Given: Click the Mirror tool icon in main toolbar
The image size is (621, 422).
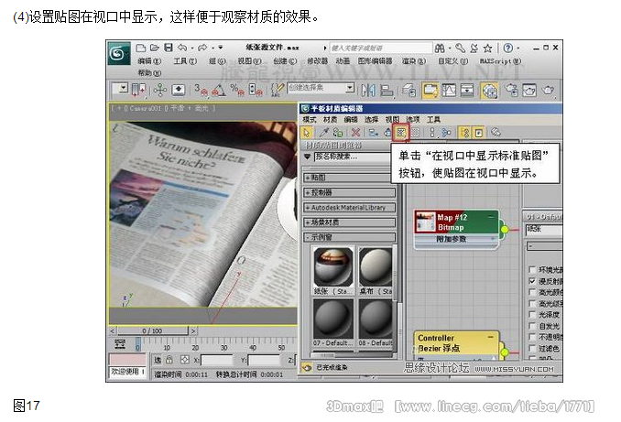Looking at the screenshot, I should click(x=366, y=90).
